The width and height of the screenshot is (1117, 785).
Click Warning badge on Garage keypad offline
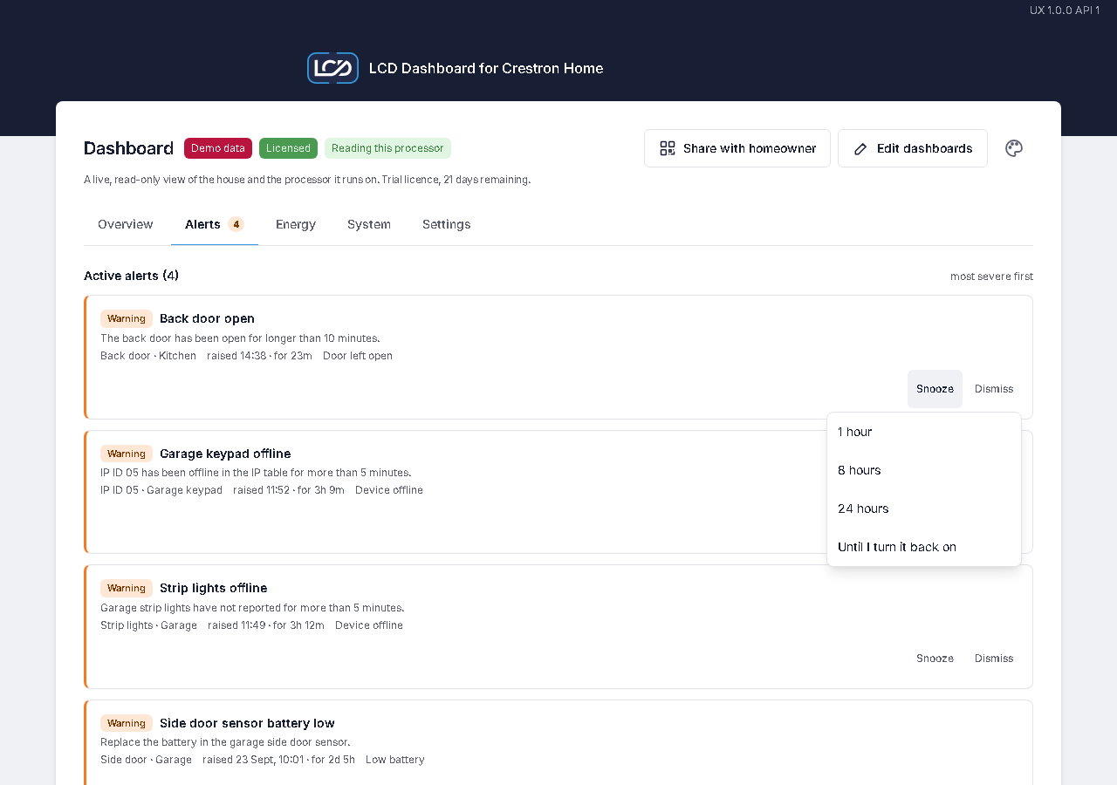click(127, 454)
